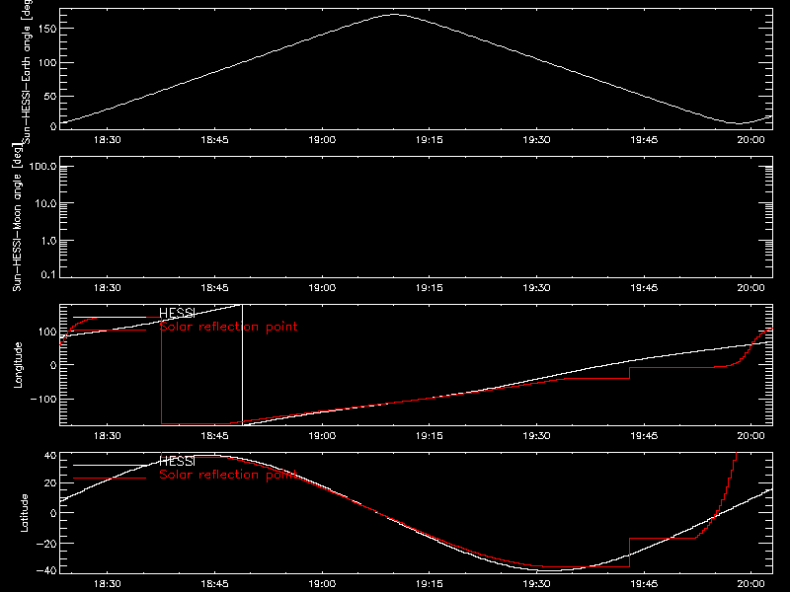This screenshot has height=592, width=790.
Task: Click 19:15 under the Earth angle plot
Action: pos(430,140)
